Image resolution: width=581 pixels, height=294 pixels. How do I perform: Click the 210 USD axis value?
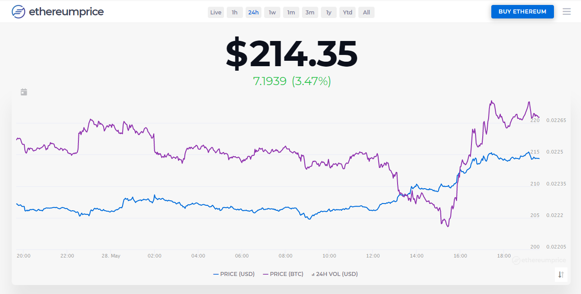click(x=535, y=184)
